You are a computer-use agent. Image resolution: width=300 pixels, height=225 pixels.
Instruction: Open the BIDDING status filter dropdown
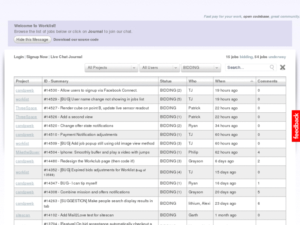[201, 68]
